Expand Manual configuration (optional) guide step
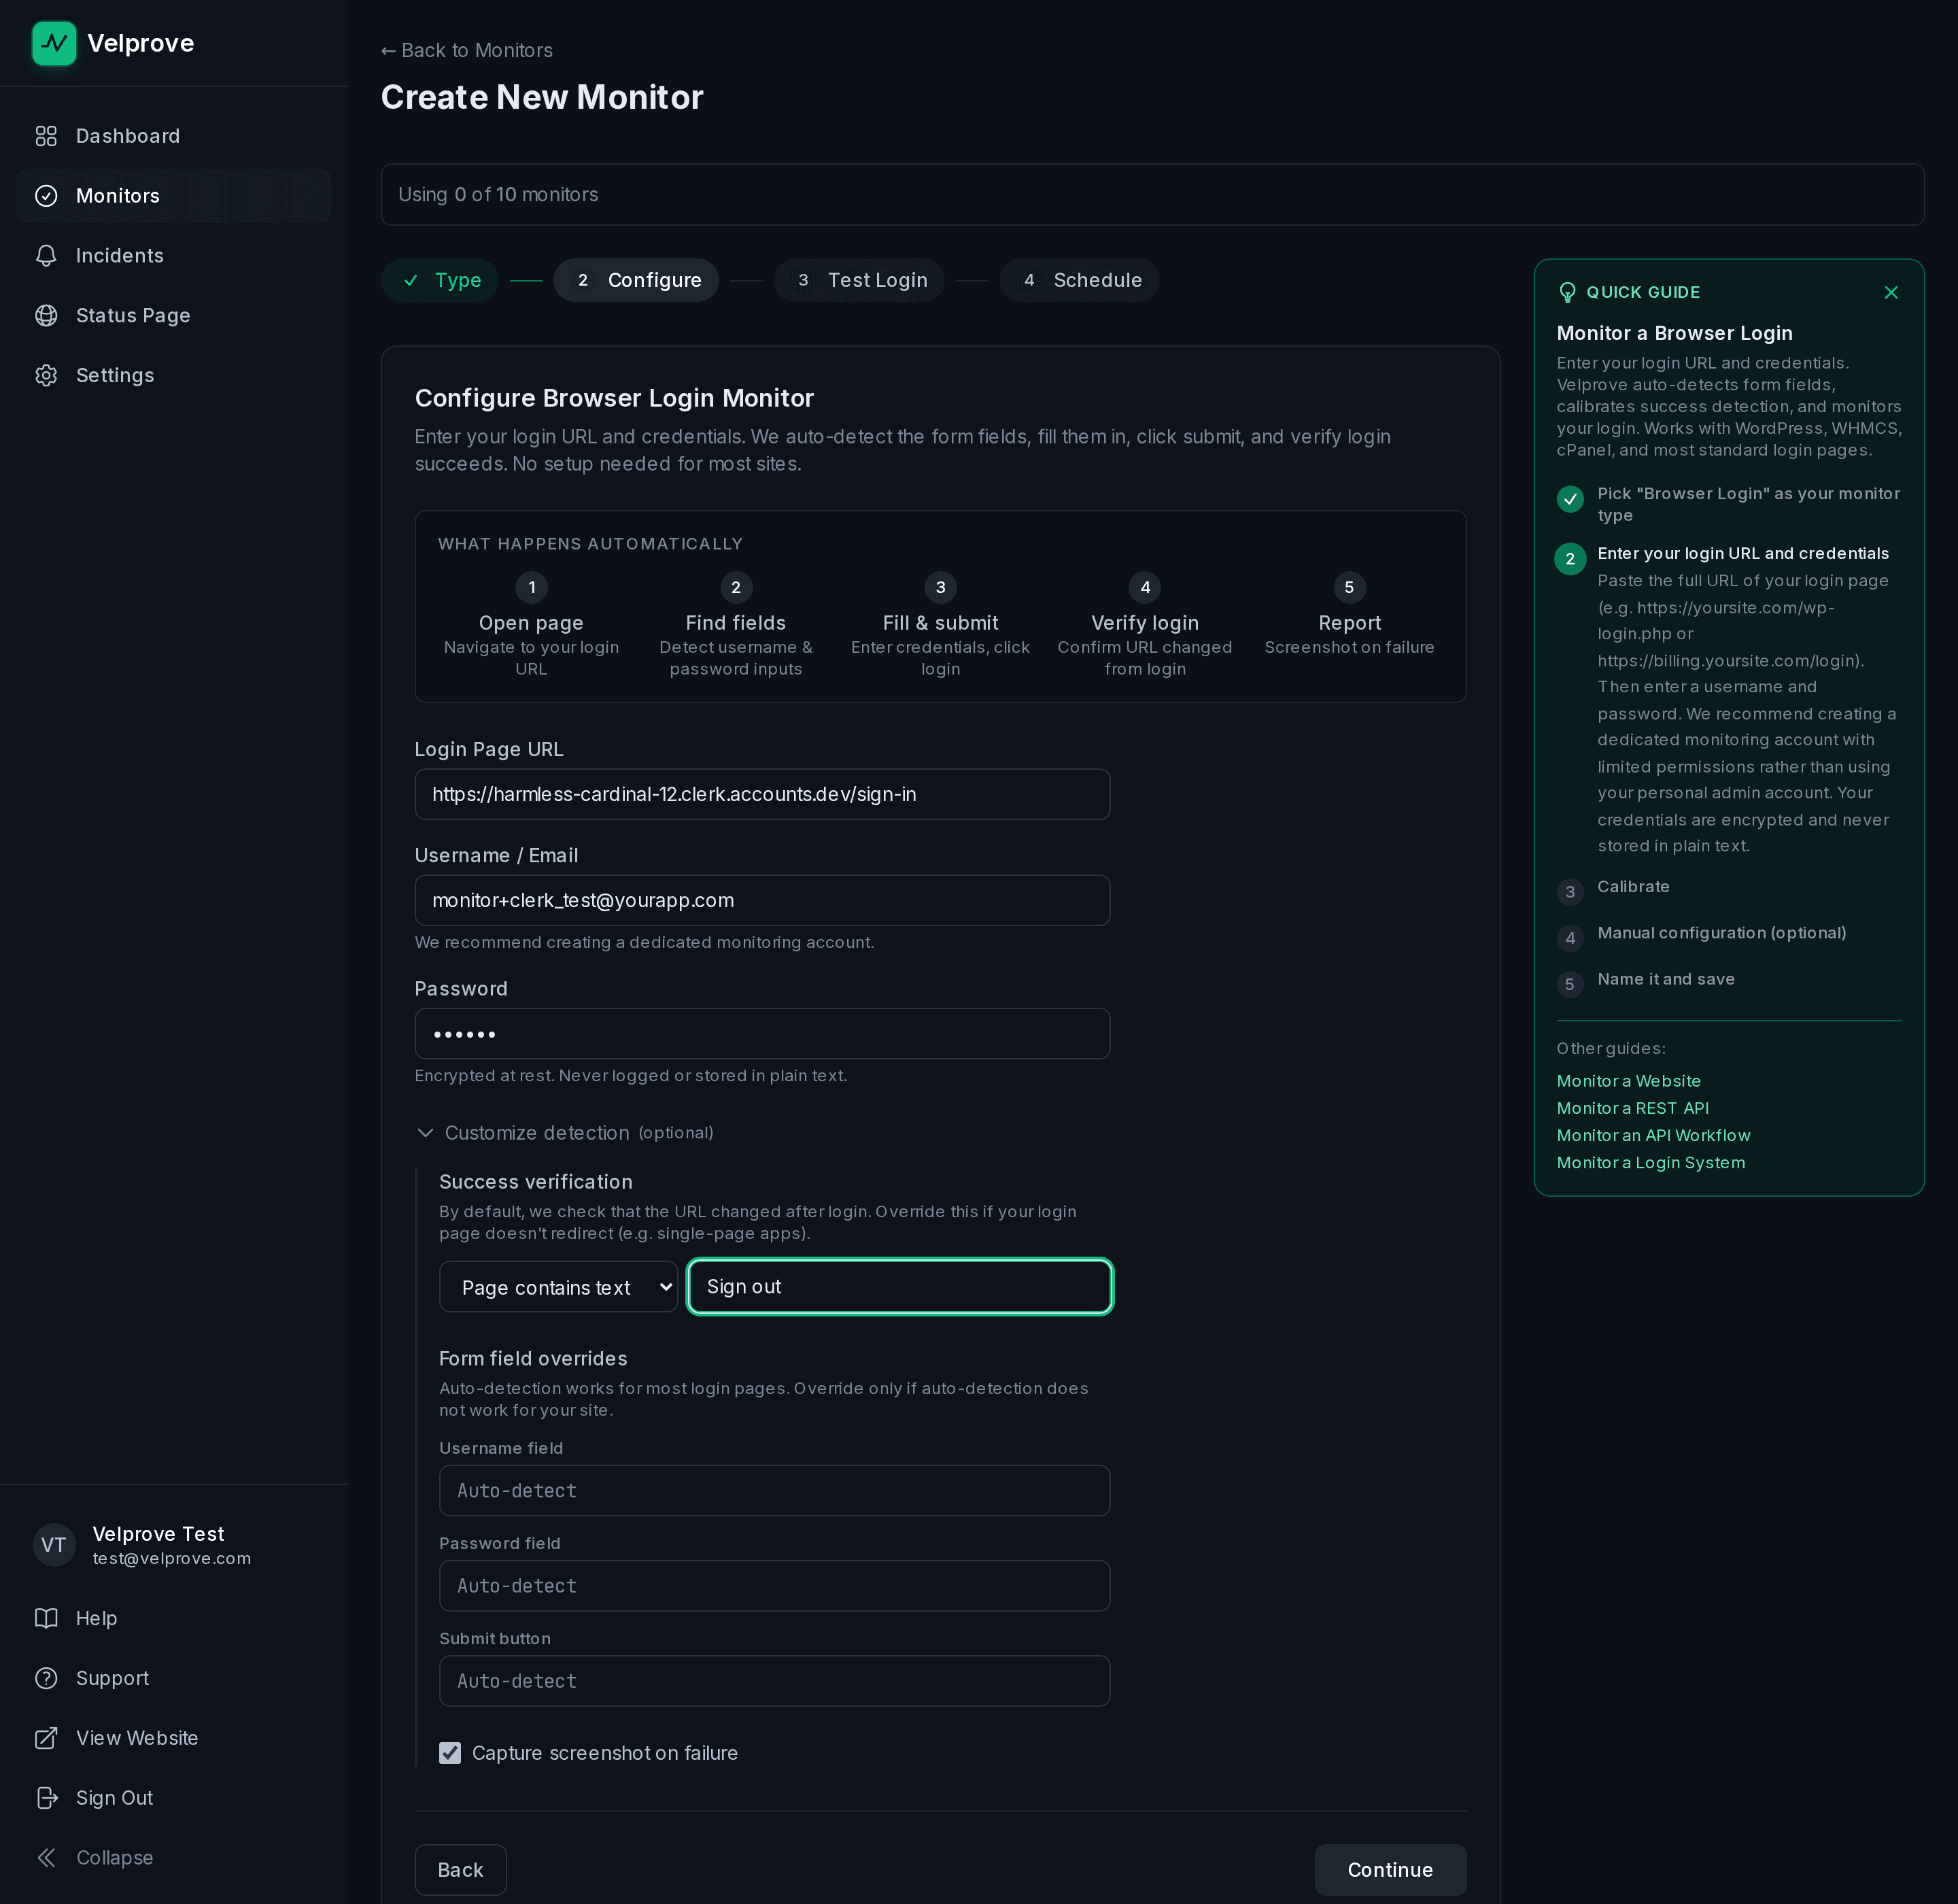 [1721, 933]
